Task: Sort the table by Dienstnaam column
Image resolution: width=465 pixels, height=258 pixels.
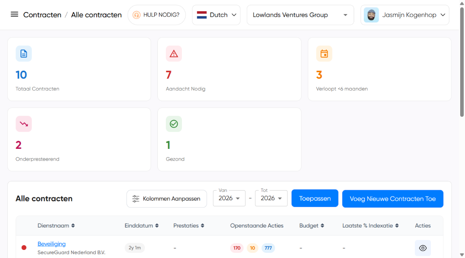Action: point(56,226)
